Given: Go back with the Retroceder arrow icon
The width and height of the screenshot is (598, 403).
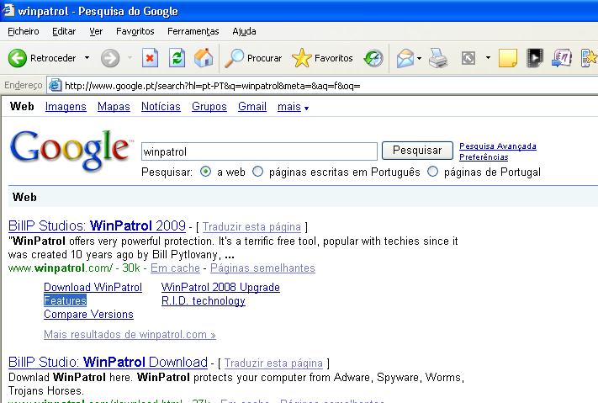Looking at the screenshot, I should pyautogui.click(x=18, y=58).
